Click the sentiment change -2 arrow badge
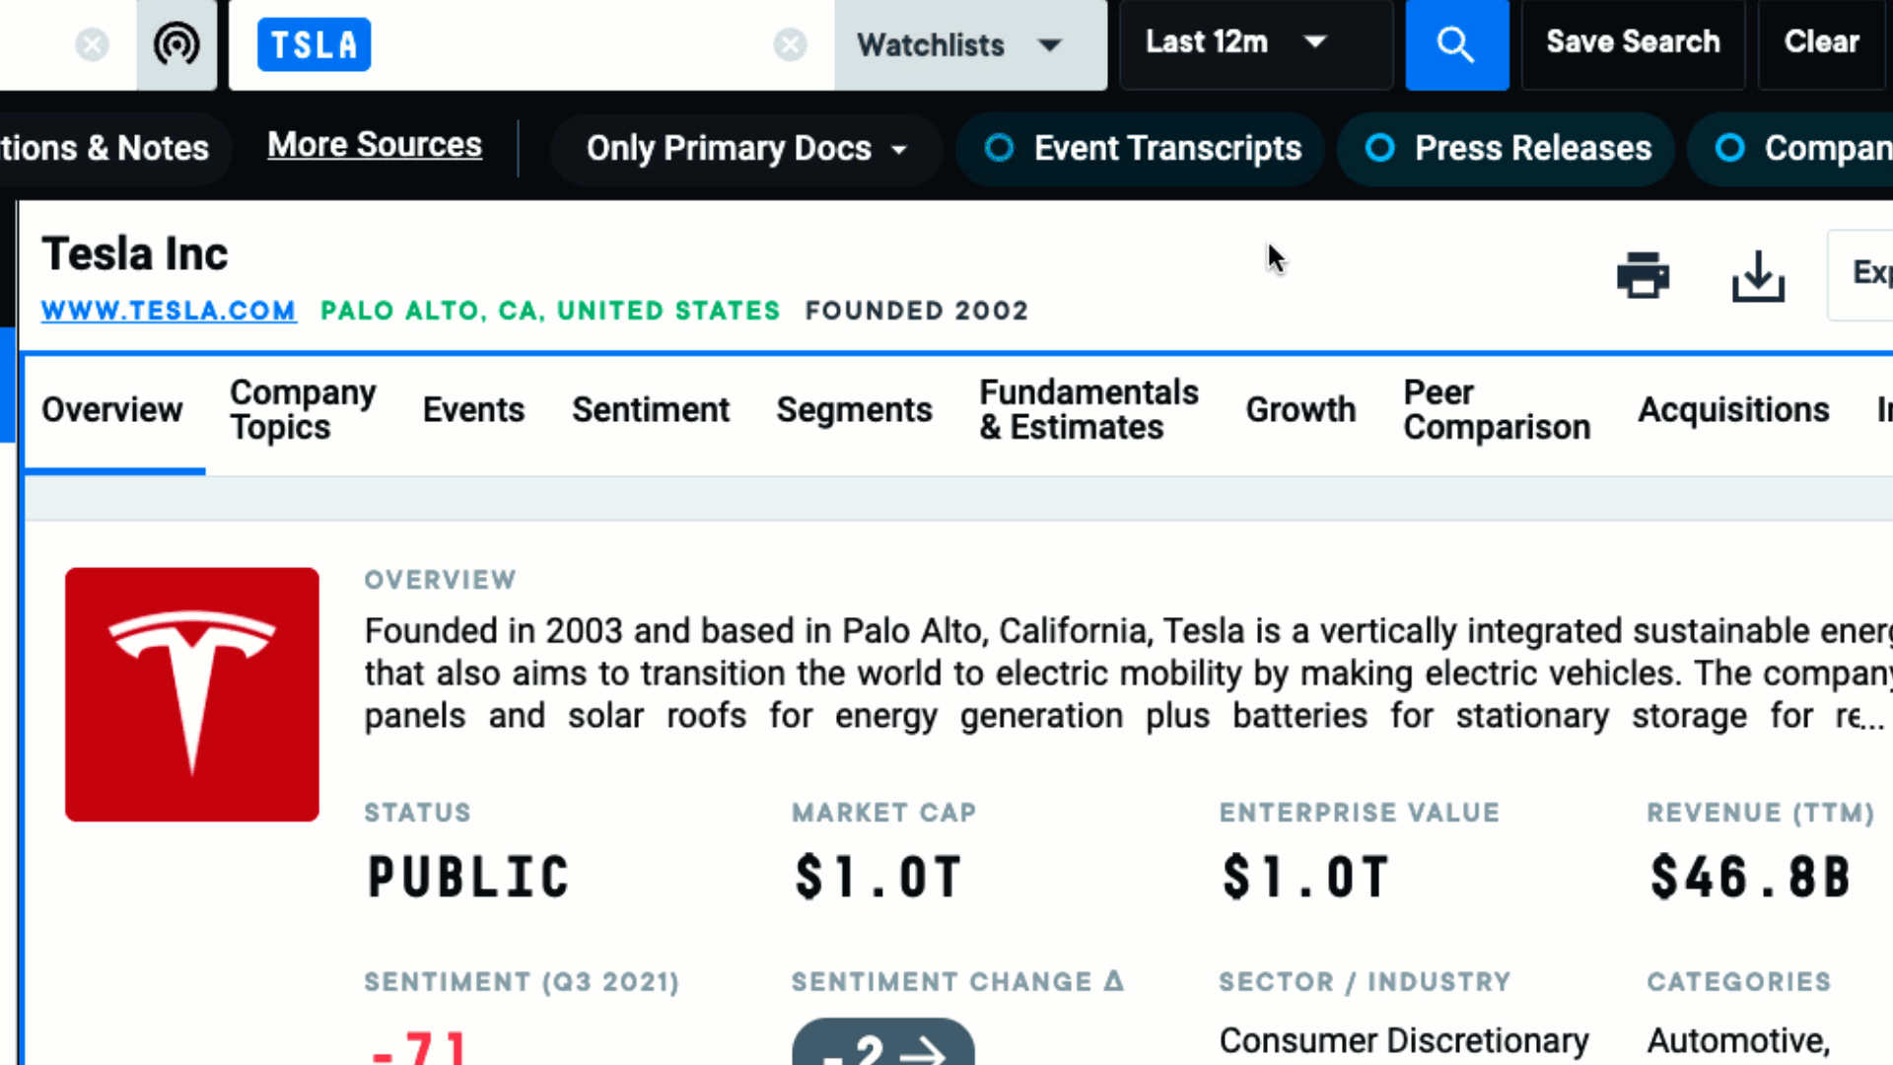 (x=883, y=1043)
